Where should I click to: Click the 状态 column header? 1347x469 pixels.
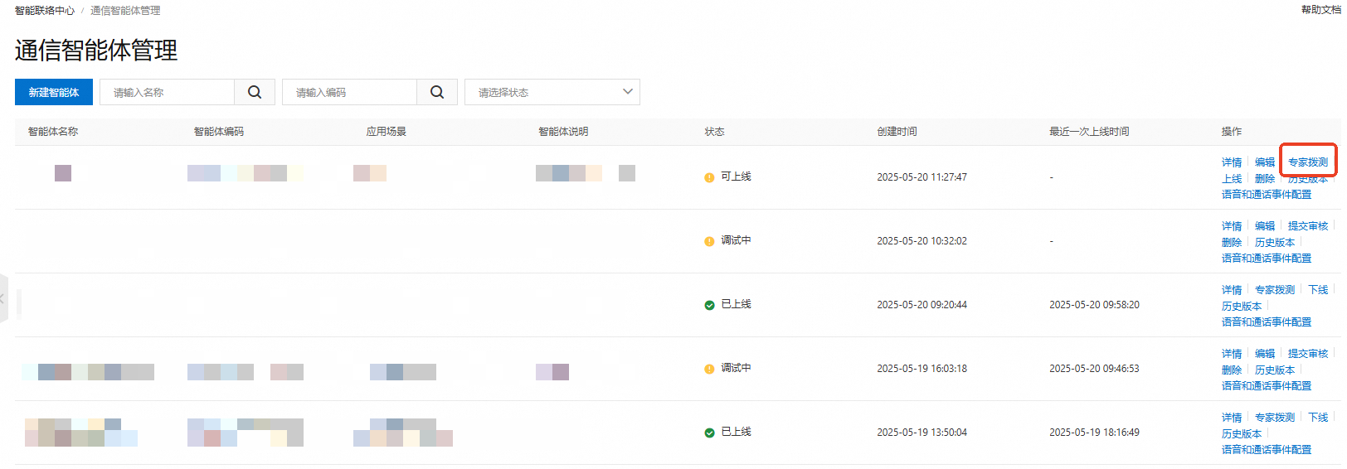715,132
